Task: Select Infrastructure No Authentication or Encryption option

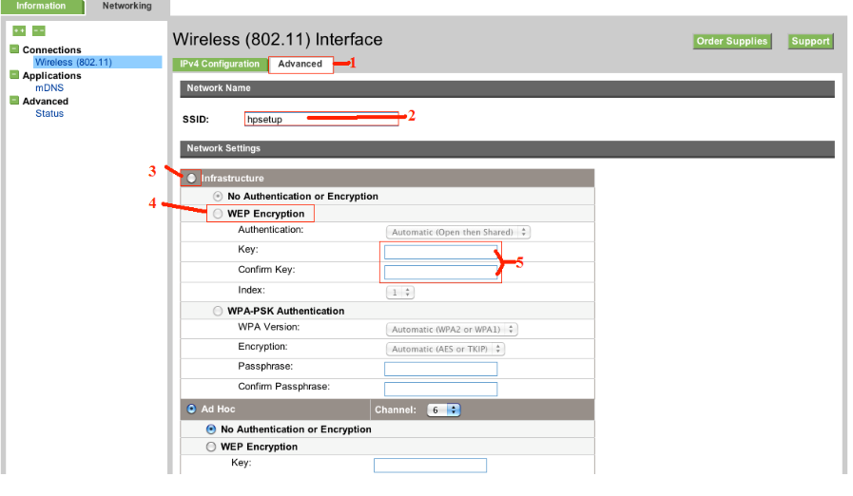Action: 218,197
